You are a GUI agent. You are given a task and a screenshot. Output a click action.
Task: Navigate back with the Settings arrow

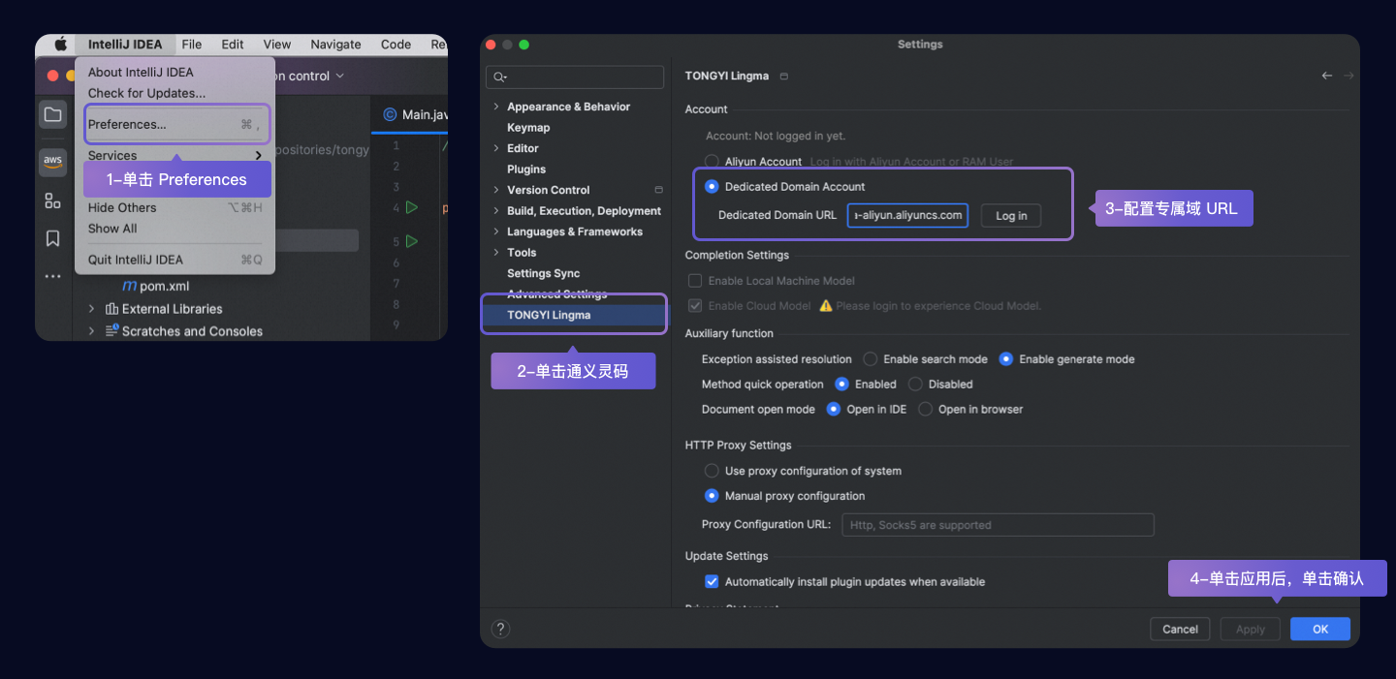[x=1327, y=76]
